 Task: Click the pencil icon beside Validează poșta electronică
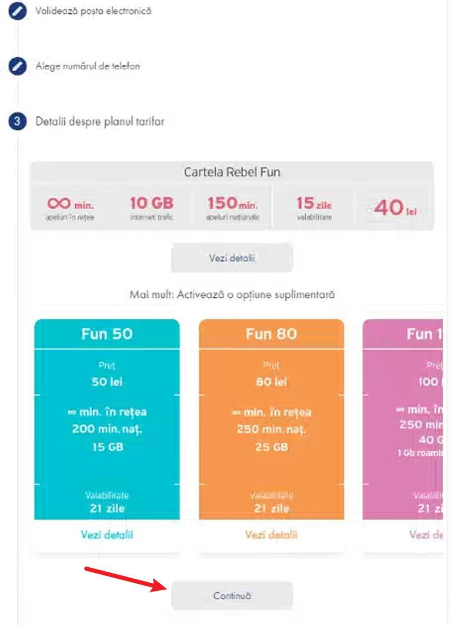[18, 12]
